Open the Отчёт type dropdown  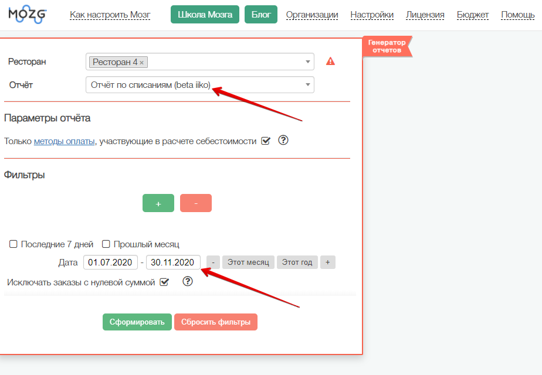200,85
